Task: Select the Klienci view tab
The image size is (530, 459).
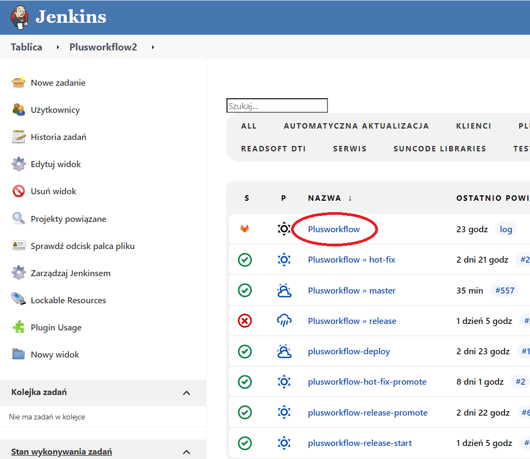Action: coord(474,126)
